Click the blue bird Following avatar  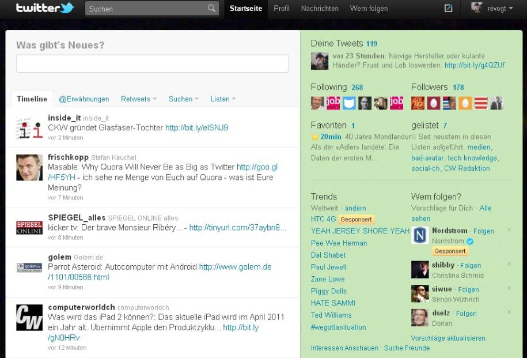[348, 103]
